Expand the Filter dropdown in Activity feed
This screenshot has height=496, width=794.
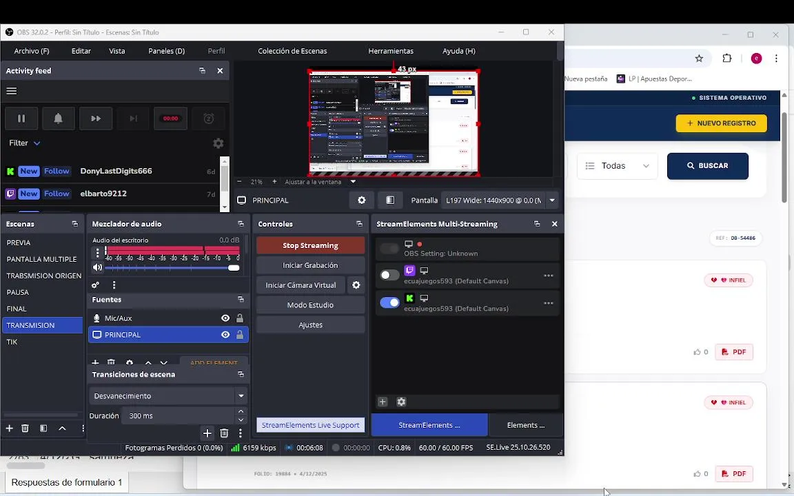point(24,143)
